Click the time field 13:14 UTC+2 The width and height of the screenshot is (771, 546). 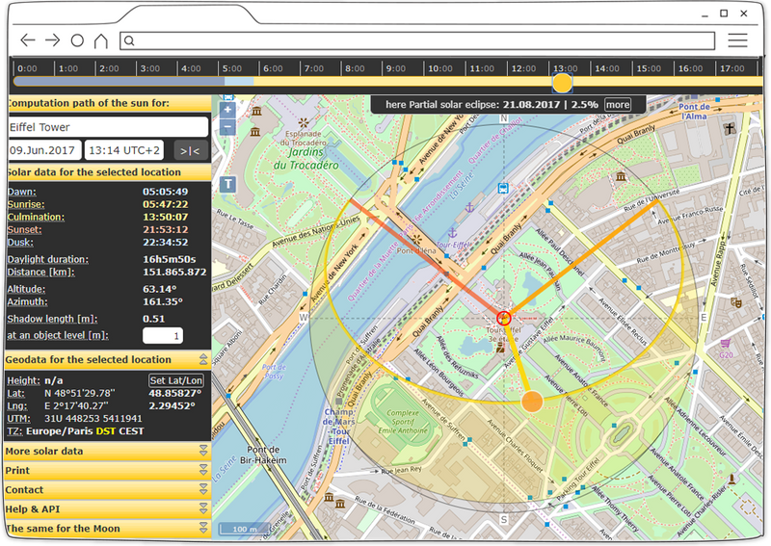coord(124,150)
